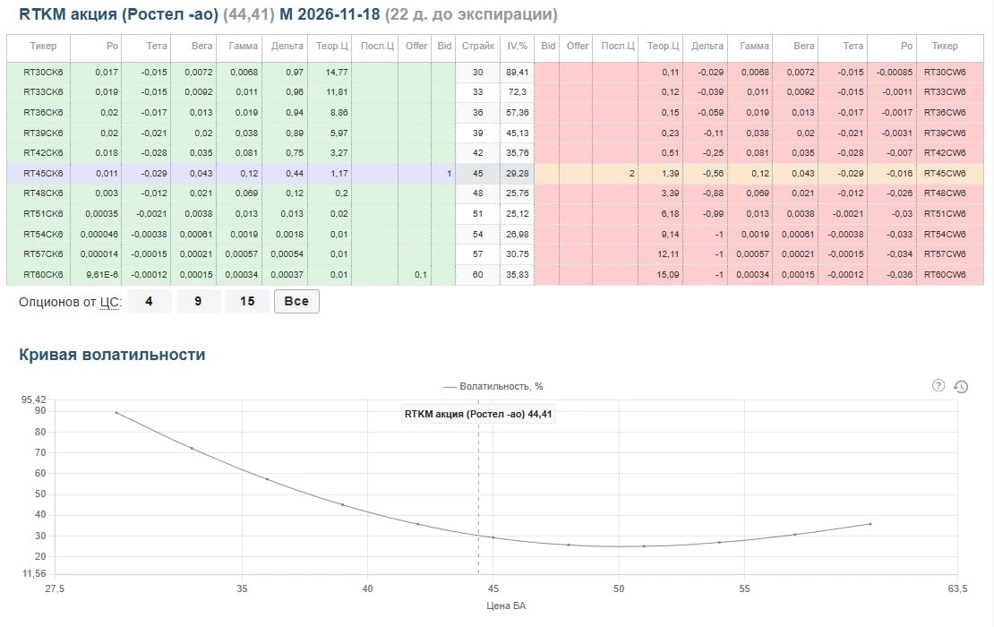The height and width of the screenshot is (627, 994).
Task: Open call option ticker RT42CK6
Action: (43, 153)
